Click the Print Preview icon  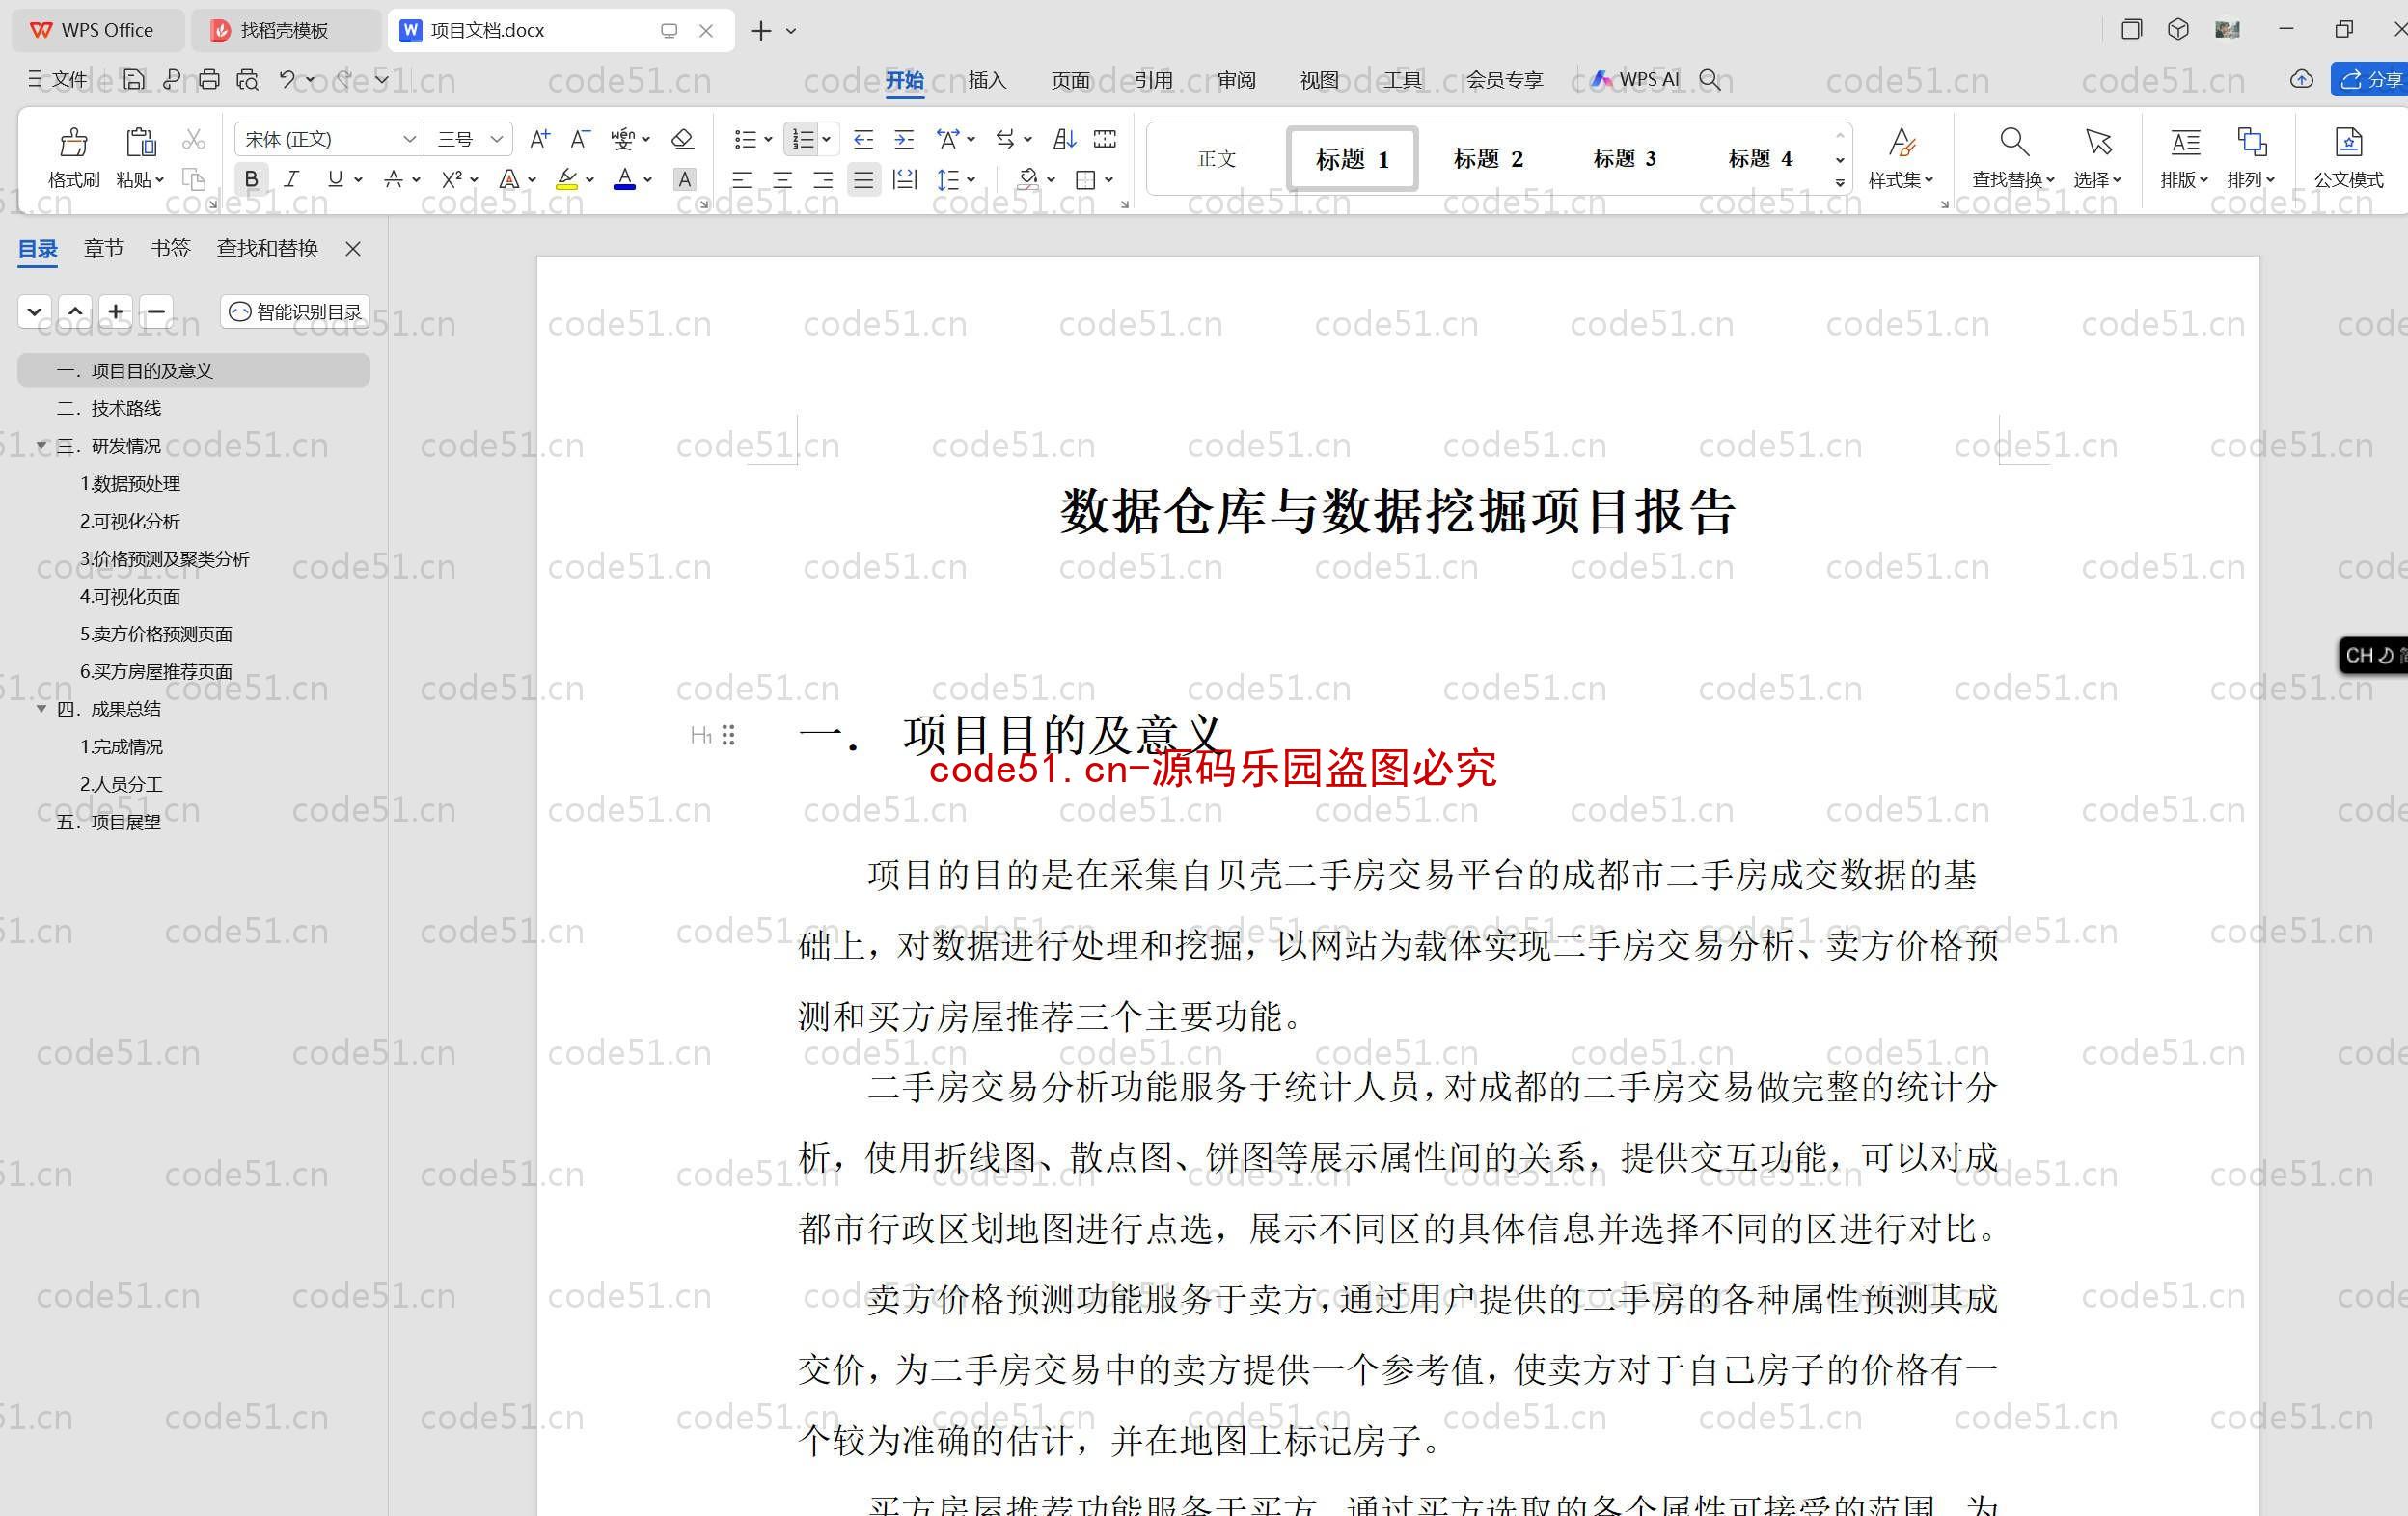point(247,80)
